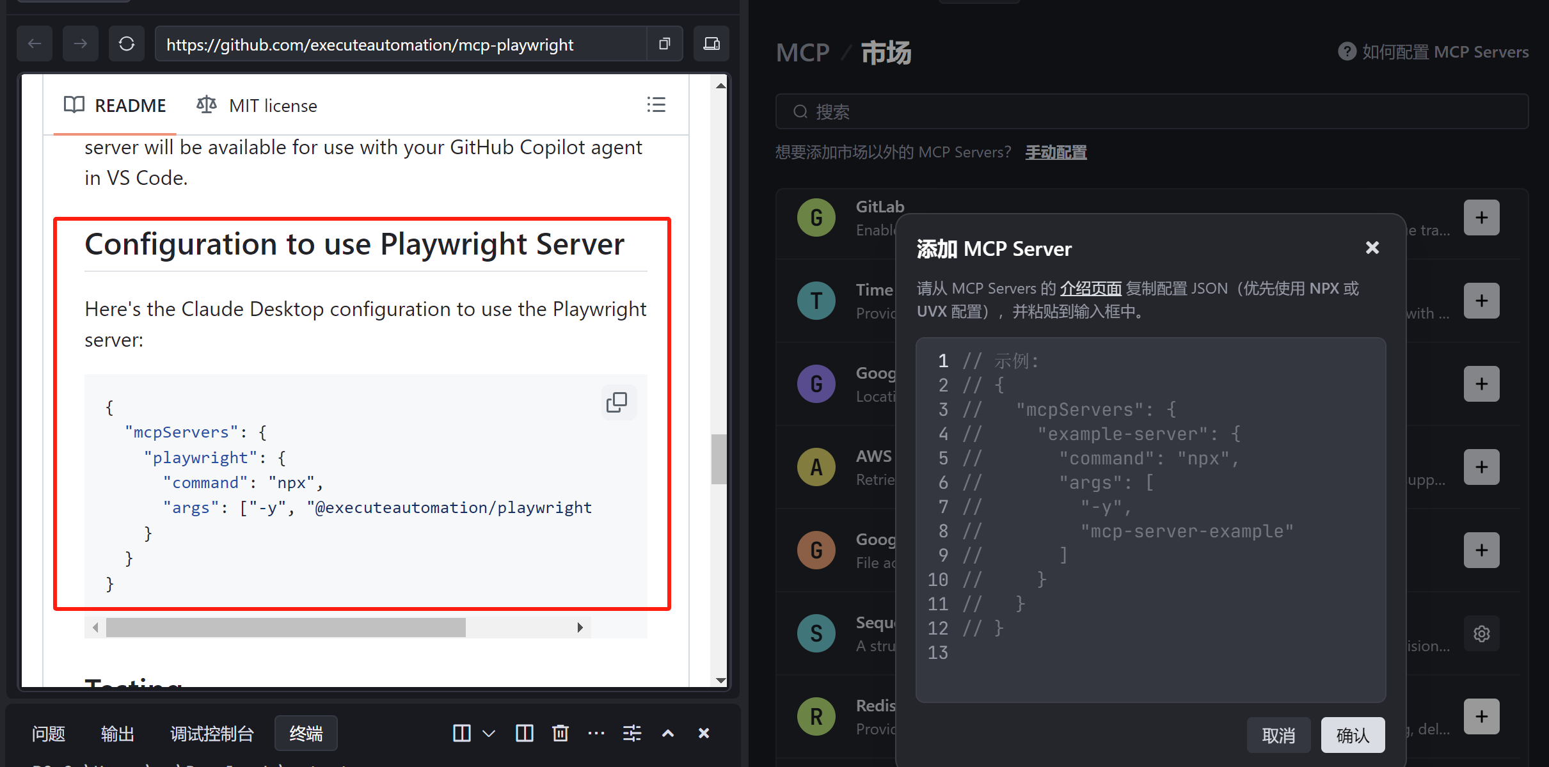The image size is (1549, 767).
Task: Confirm with the 确认 button
Action: 1353,735
